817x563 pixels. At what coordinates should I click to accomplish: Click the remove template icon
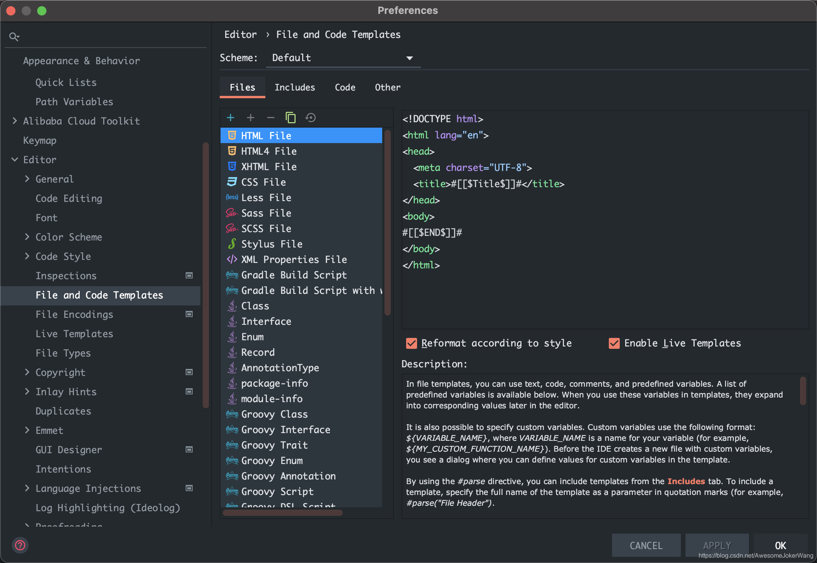click(x=270, y=117)
